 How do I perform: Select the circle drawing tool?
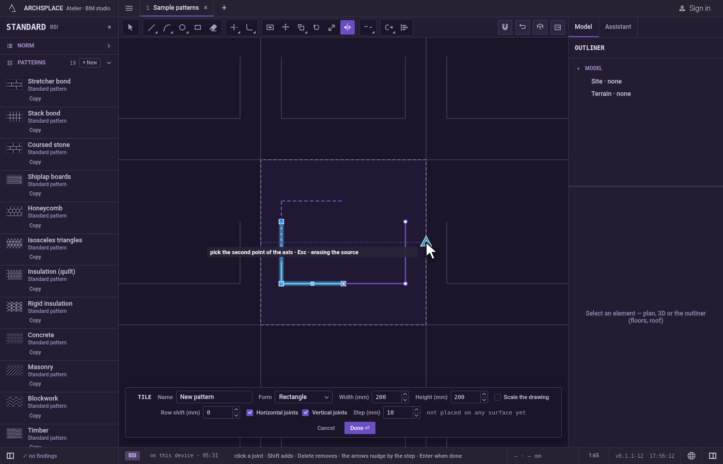[182, 27]
